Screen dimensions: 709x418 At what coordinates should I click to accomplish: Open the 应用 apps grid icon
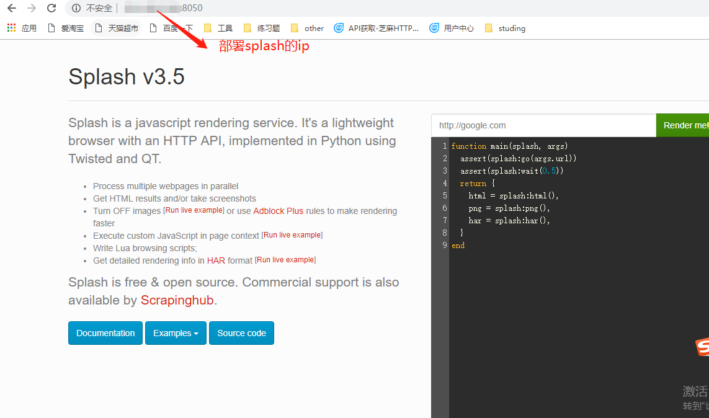[10, 28]
